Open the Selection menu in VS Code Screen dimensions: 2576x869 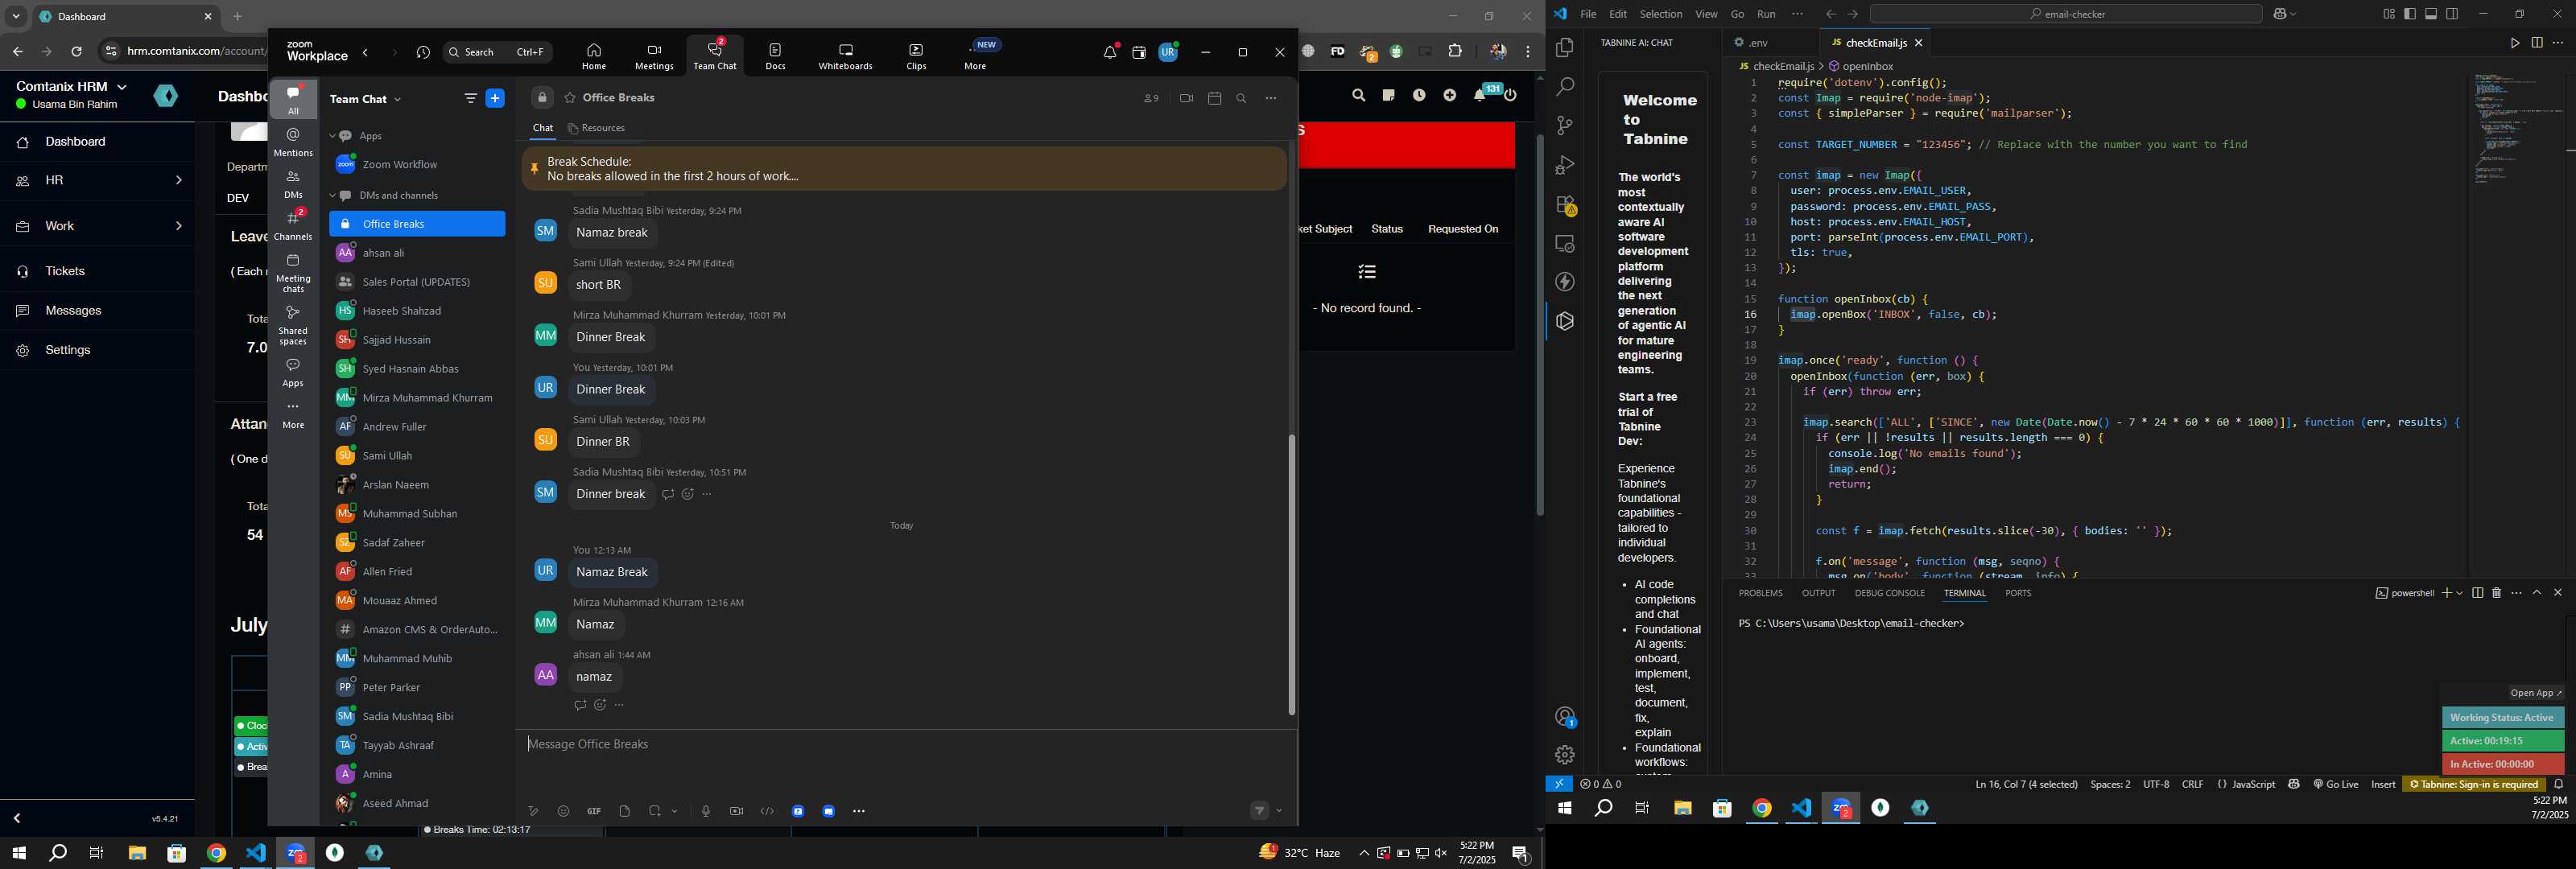coord(1660,14)
